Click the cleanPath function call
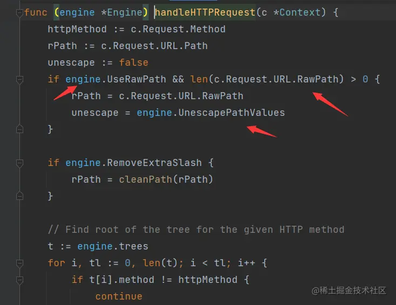The width and height of the screenshot is (396, 305). (x=145, y=179)
